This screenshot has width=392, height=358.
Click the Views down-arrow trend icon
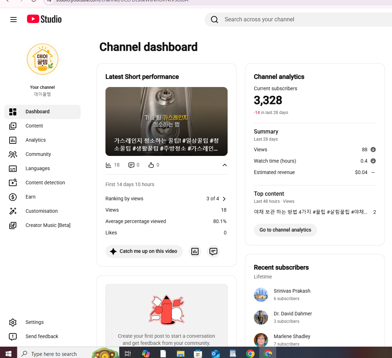click(x=373, y=150)
